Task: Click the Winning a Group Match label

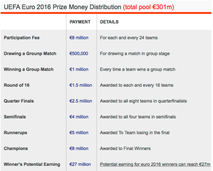Action: coord(29,69)
